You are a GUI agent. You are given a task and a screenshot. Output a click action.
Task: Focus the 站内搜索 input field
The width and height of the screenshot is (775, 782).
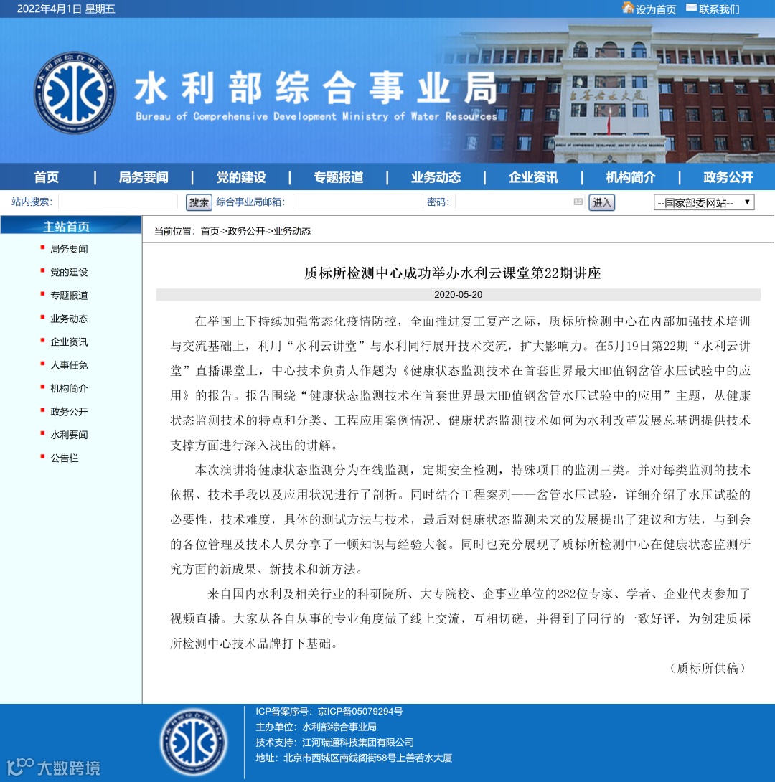coord(118,202)
